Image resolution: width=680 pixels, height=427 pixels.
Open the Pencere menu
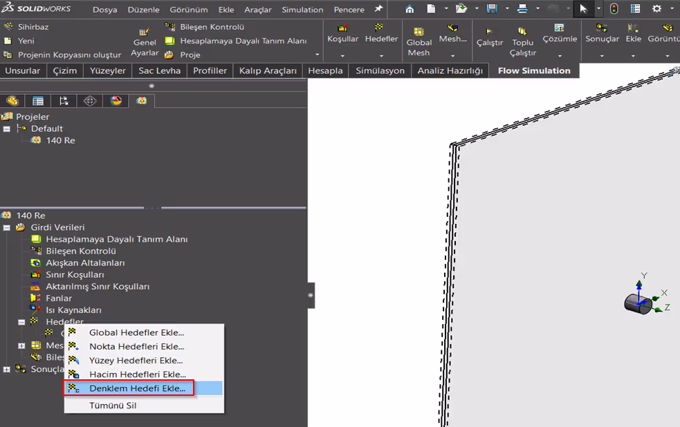[349, 10]
